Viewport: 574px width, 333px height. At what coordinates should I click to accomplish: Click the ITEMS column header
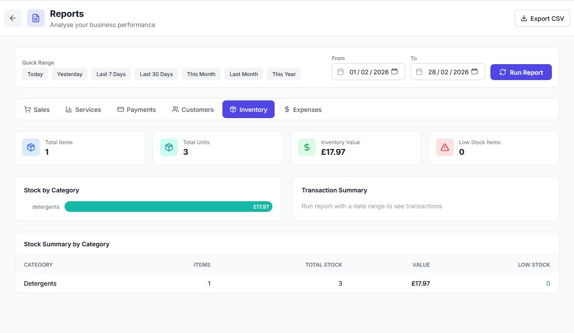(202, 264)
